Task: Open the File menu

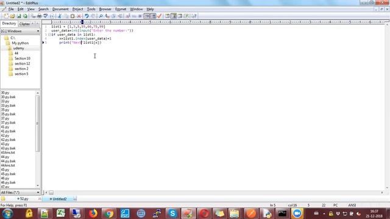Action: click(11, 9)
